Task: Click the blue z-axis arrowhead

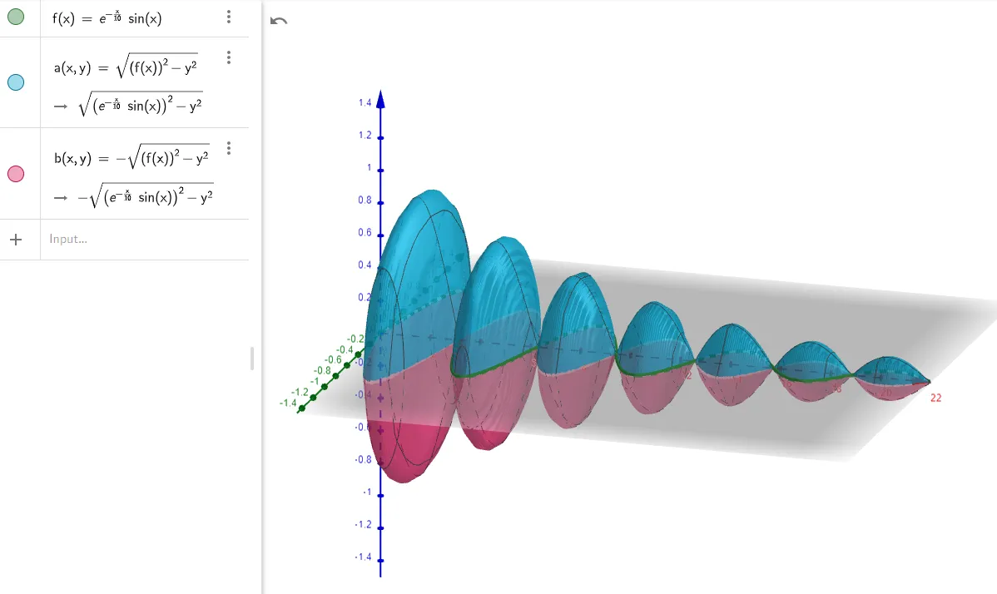Action: pos(380,99)
